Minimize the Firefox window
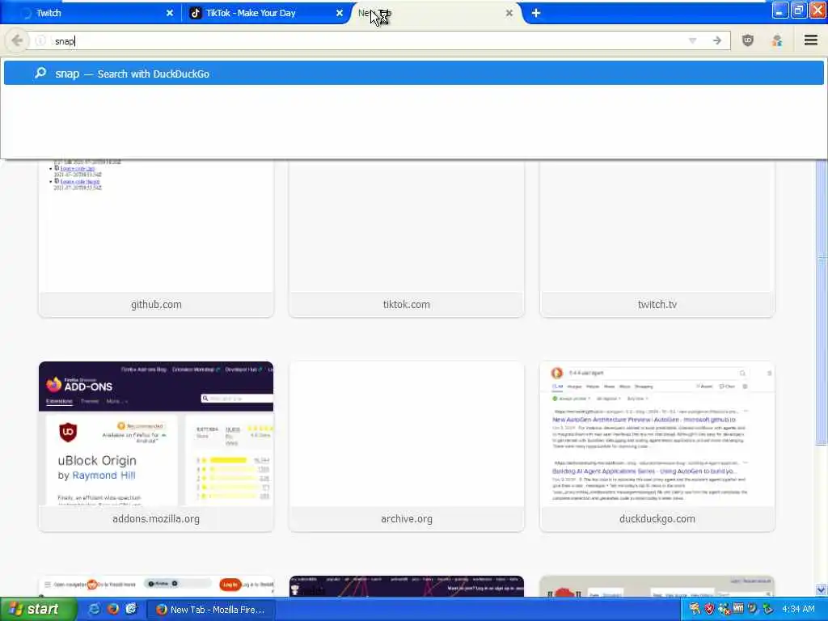The height and width of the screenshot is (621, 828). point(780,11)
